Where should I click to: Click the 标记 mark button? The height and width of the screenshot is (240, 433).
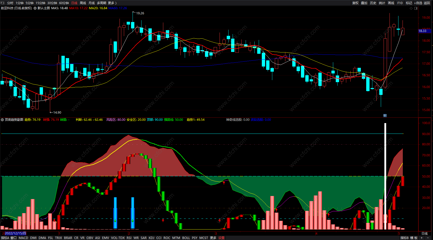(x=409, y=3)
